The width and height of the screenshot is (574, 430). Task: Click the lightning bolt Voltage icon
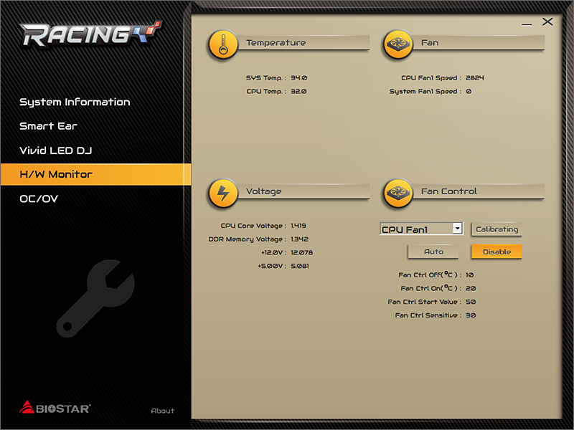tap(223, 193)
